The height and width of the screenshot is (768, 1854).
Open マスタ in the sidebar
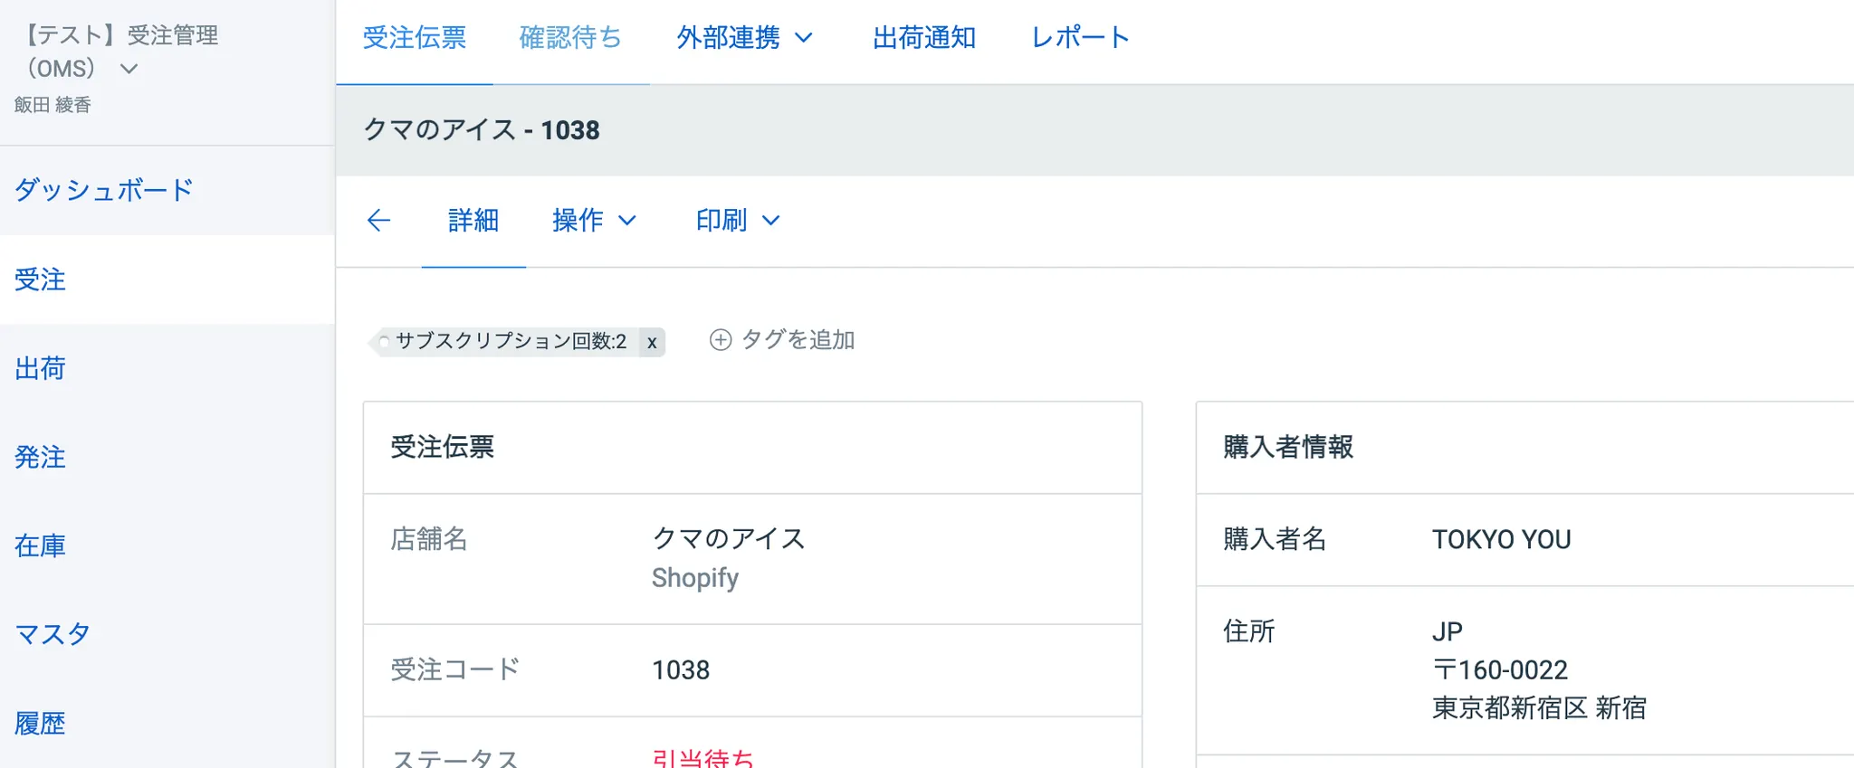click(53, 634)
